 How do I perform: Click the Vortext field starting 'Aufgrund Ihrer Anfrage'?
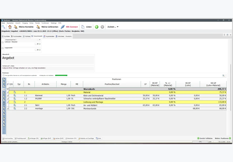pos(48,68)
